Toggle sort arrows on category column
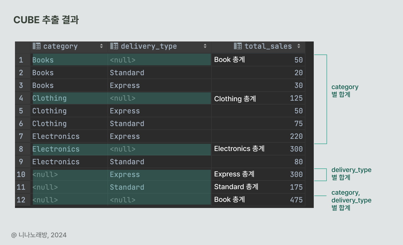 (101, 46)
